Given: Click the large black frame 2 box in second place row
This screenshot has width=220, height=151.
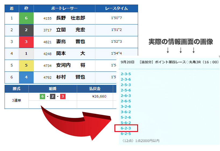Looking at the screenshot, I should click(x=26, y=30).
